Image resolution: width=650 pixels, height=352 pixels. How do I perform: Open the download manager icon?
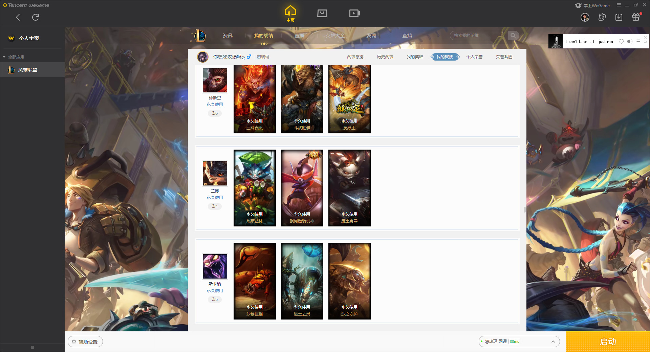(619, 17)
